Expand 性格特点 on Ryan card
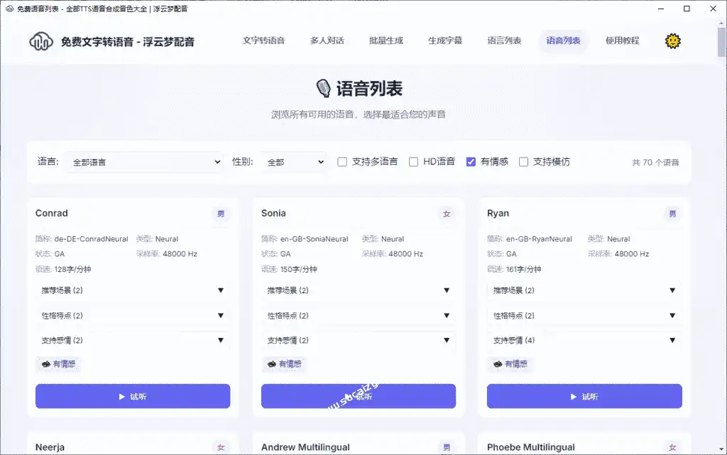The width and height of the screenshot is (727, 455). pos(584,316)
